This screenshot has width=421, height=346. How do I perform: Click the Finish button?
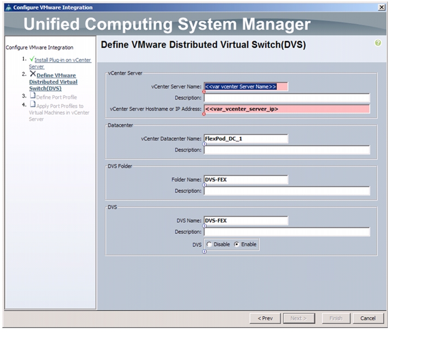336,318
